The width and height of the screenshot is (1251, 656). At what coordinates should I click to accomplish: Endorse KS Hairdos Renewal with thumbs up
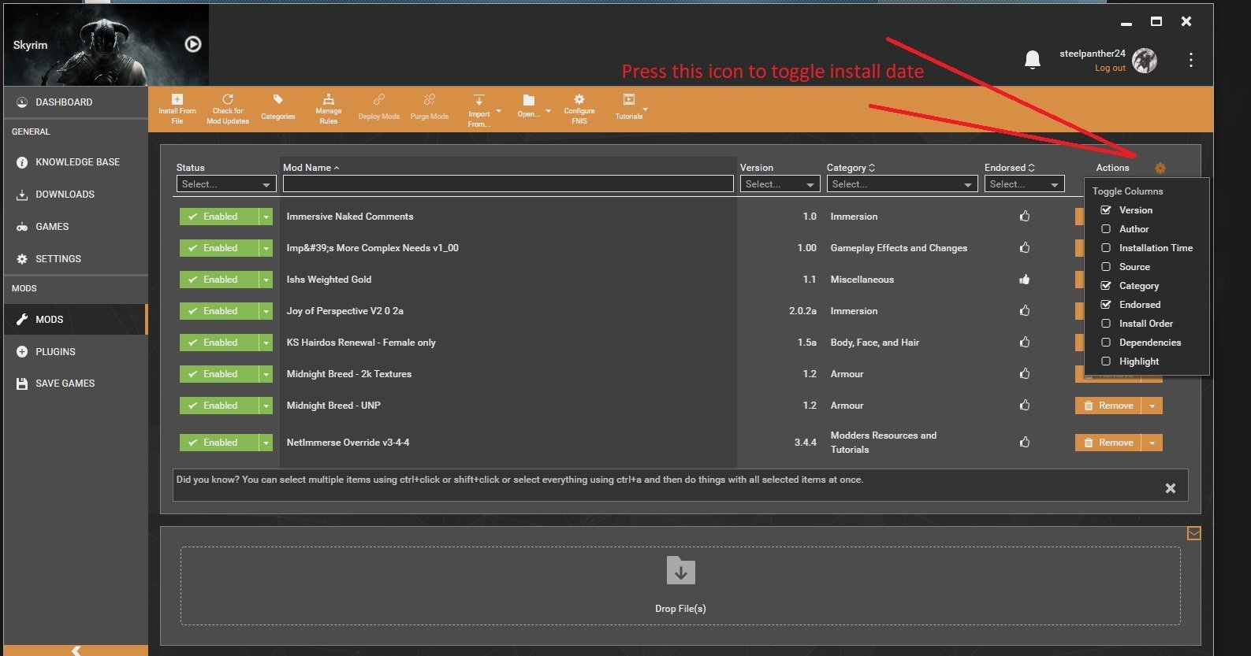(x=1025, y=342)
